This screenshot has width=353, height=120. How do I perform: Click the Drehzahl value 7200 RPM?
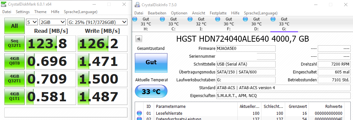(x=334, y=64)
